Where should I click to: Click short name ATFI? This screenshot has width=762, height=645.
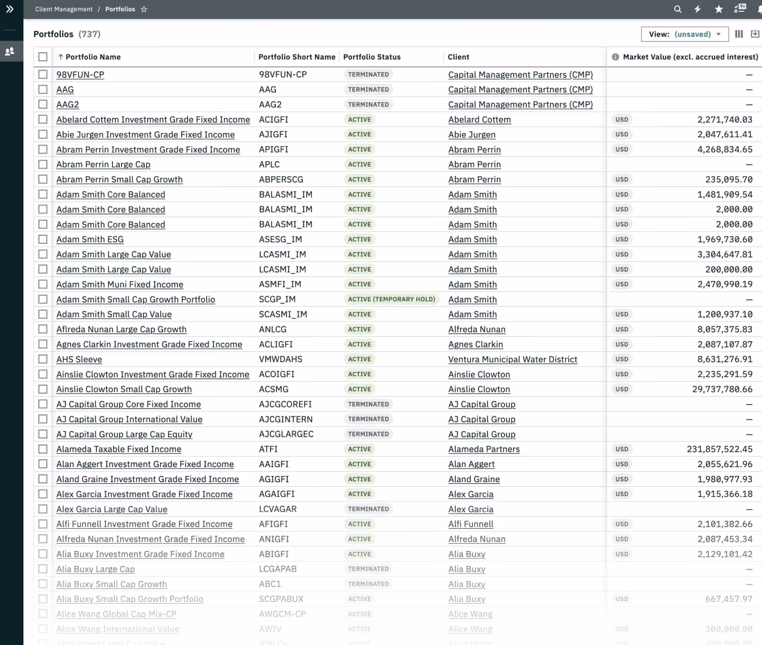268,449
